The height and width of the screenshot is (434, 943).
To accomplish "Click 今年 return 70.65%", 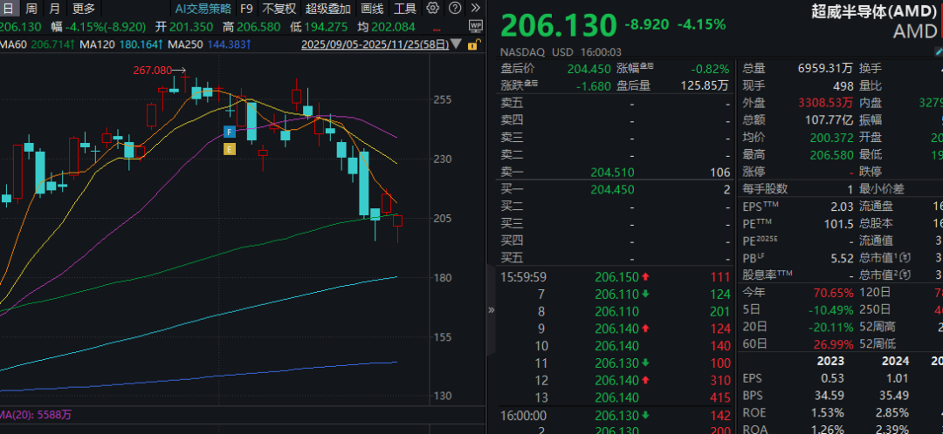I will click(834, 294).
